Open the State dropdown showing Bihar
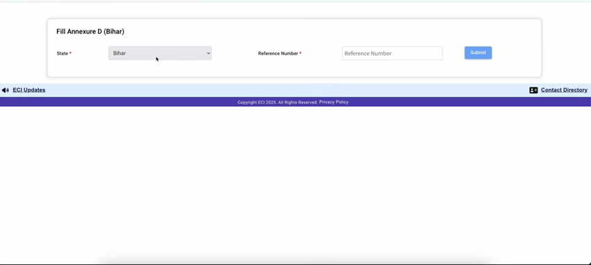591x265 pixels. [x=160, y=53]
